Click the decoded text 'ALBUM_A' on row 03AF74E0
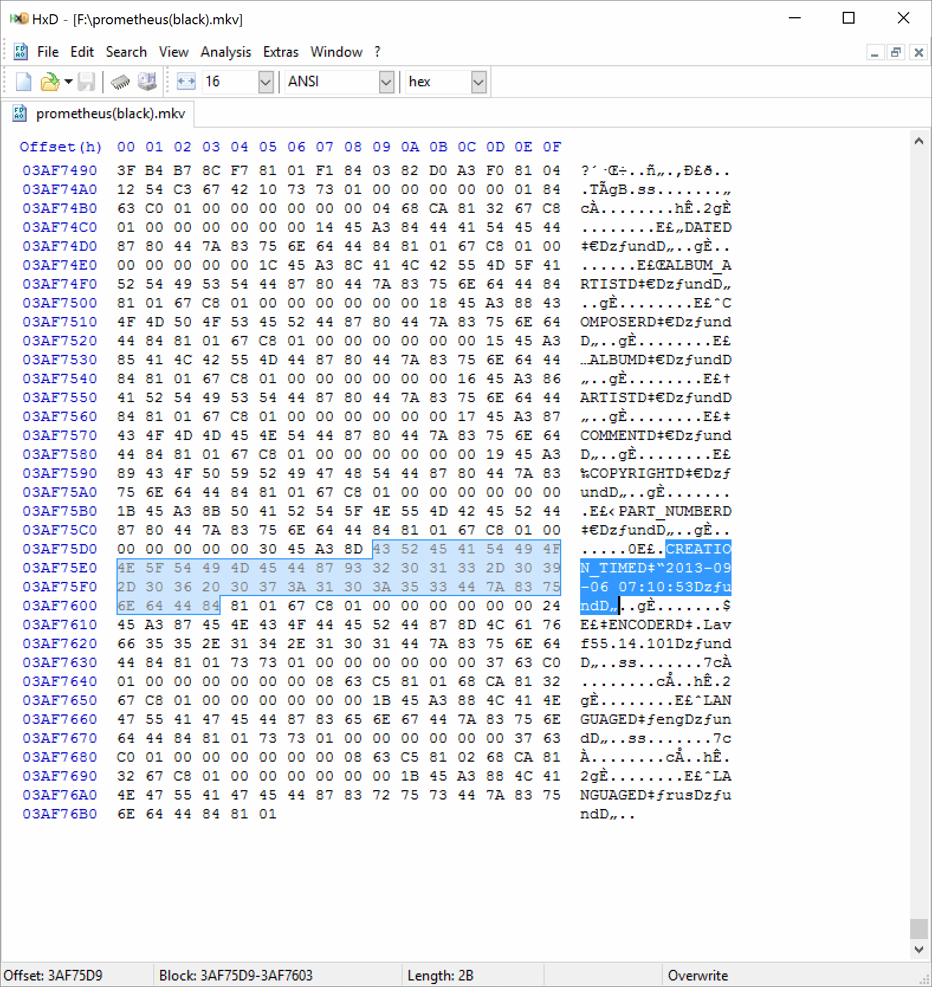 tap(698, 265)
